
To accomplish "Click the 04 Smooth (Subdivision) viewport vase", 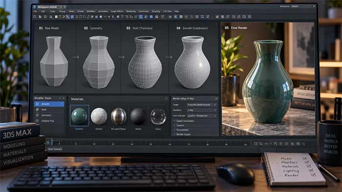I will [192, 63].
